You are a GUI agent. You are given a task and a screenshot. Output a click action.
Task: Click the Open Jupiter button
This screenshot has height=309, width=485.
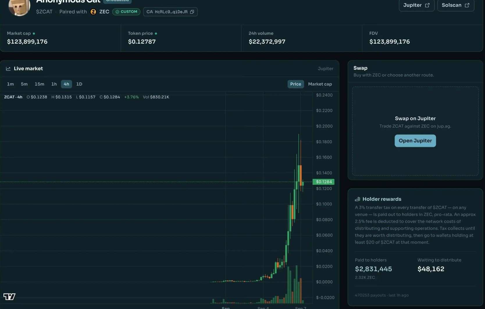[x=415, y=141]
